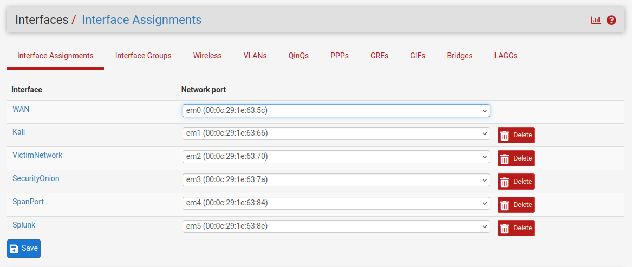Screen dimensions: 632x267
Task: Remove the SecurityOnion interface assignment
Action: 516,182
